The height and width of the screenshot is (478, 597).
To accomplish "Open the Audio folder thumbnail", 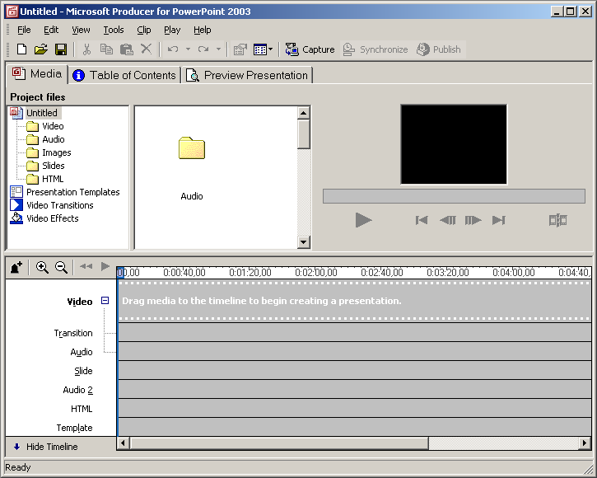I will tap(192, 148).
